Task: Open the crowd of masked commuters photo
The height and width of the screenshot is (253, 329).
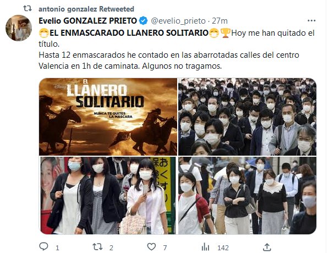Action: pyautogui.click(x=247, y=117)
